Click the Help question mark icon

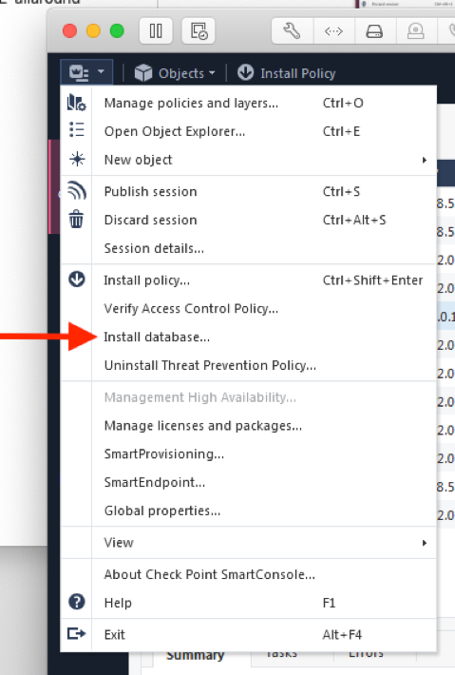(x=77, y=602)
